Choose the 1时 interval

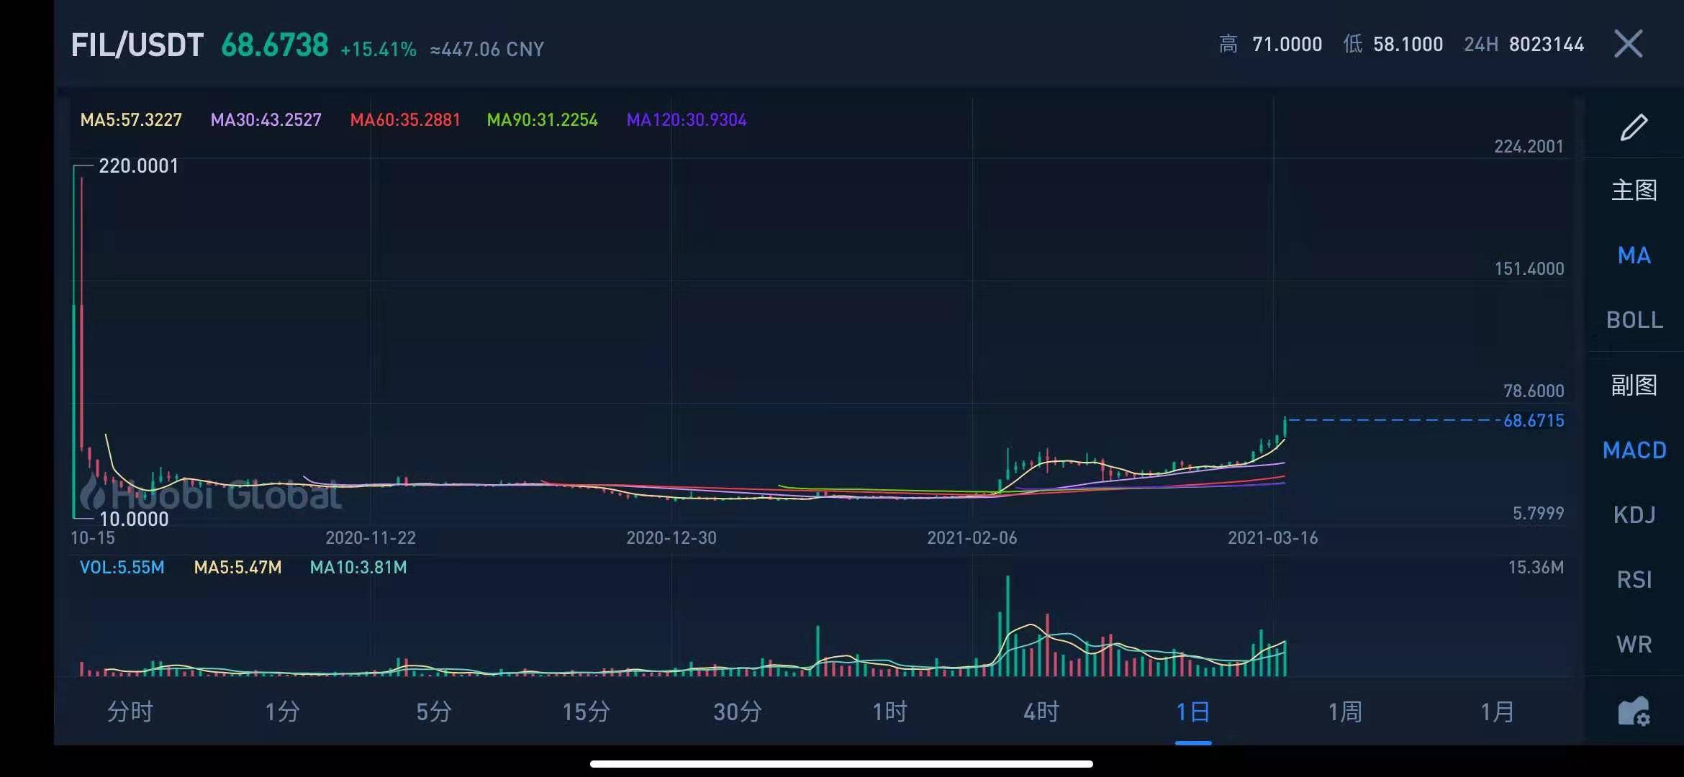[x=889, y=712]
